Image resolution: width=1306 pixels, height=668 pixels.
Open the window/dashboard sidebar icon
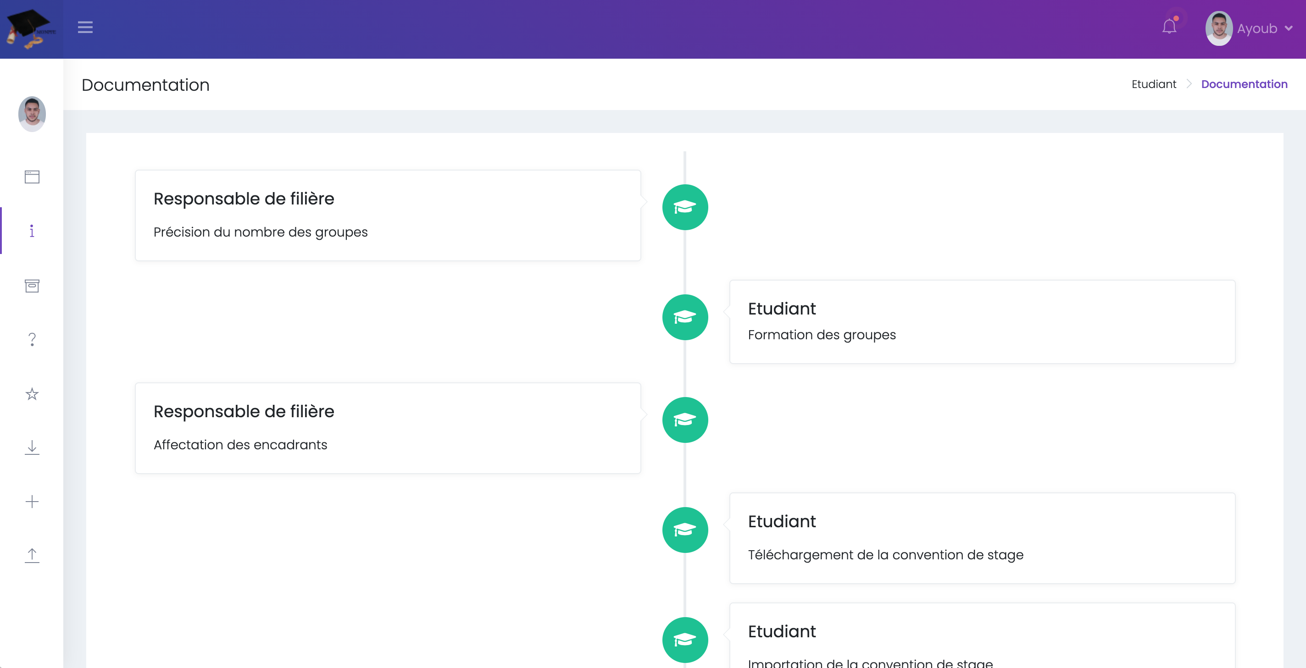[x=32, y=177]
